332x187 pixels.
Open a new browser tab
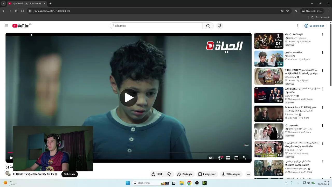[50, 3]
